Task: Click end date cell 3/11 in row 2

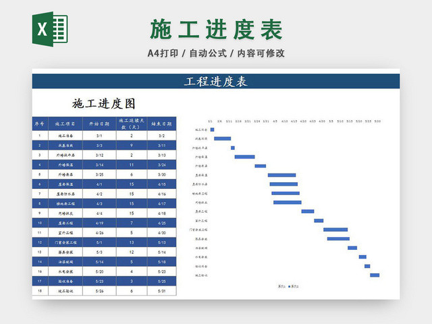Action: pos(162,145)
